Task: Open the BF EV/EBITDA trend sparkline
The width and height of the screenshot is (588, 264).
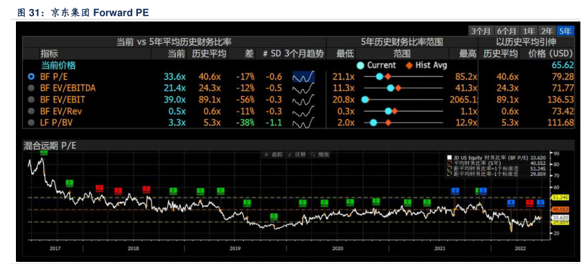Action: pos(303,89)
